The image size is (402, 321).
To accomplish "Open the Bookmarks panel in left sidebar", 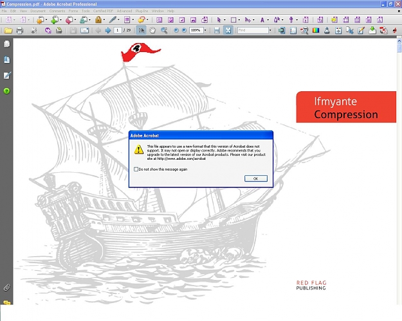I will tap(7, 60).
